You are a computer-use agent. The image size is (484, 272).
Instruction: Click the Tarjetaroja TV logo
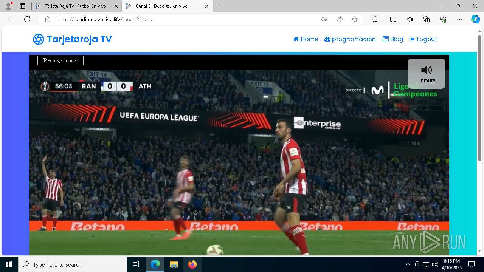point(72,39)
